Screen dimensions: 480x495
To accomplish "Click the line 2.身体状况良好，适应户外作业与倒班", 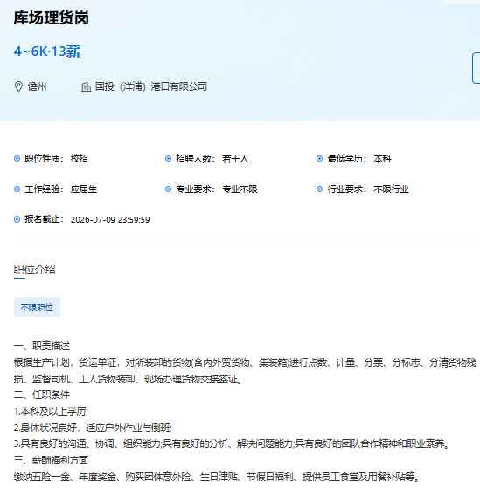I will [93, 428].
